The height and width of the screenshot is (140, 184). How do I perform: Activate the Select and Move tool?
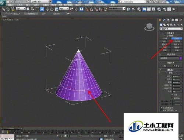tap(47, 9)
